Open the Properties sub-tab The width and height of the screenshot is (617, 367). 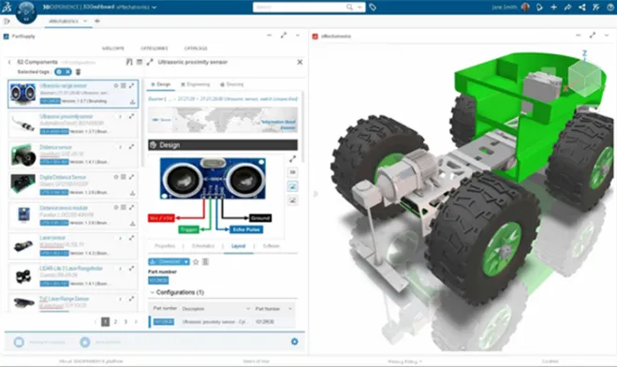165,246
